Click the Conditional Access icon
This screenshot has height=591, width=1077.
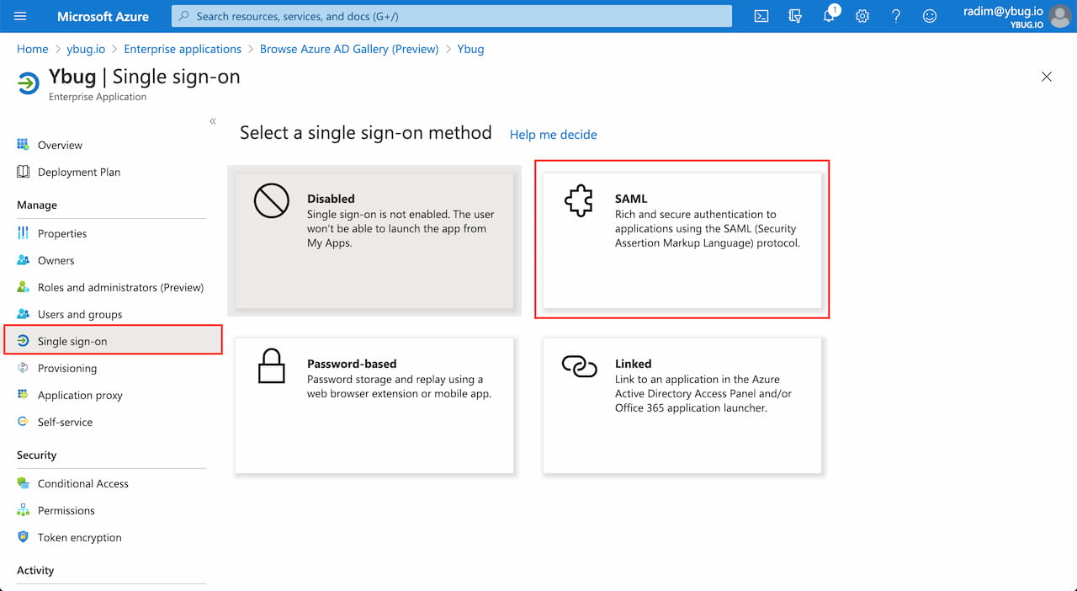pyautogui.click(x=23, y=483)
